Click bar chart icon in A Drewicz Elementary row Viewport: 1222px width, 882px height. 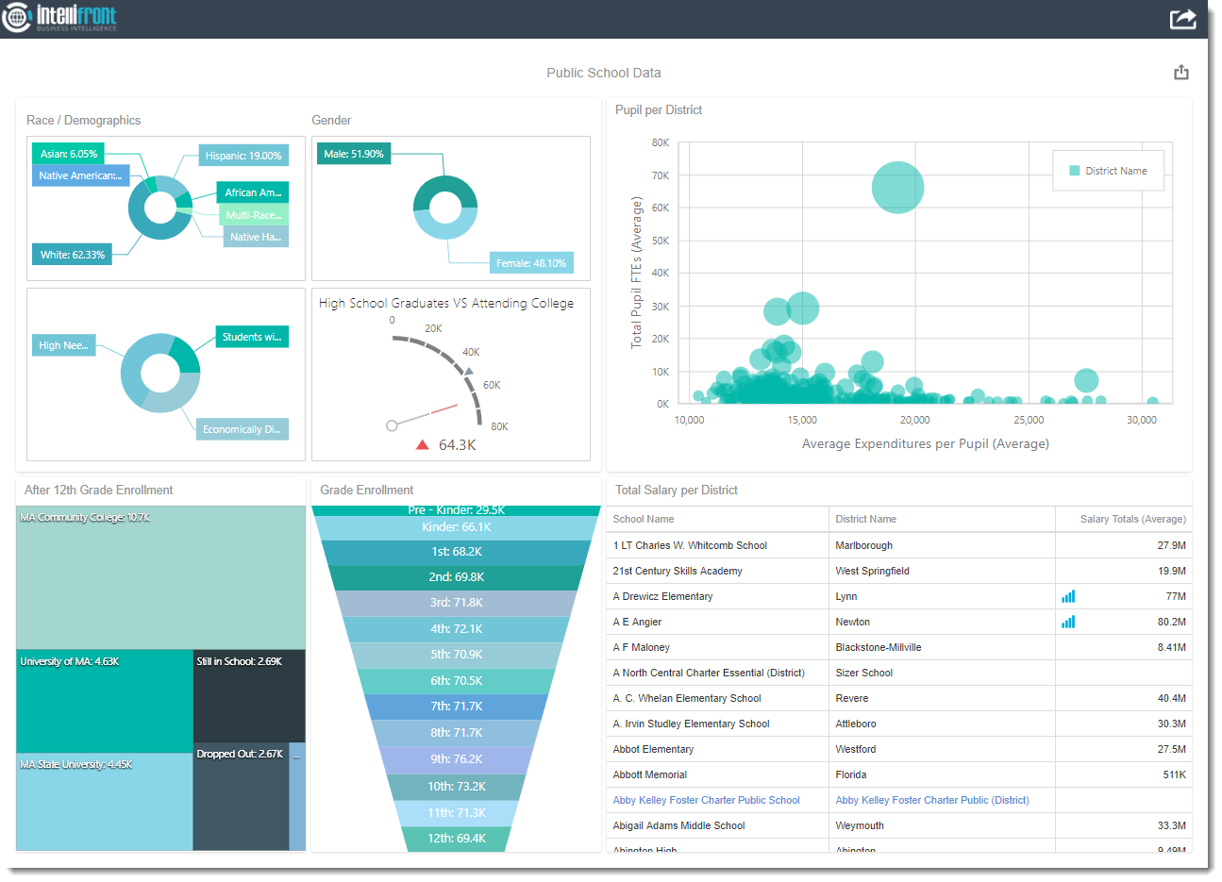click(x=1068, y=596)
